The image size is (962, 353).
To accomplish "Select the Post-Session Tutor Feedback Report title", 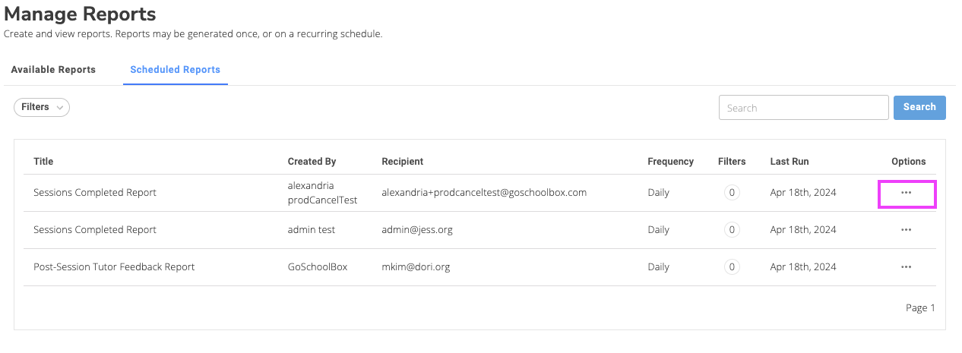I will [114, 267].
